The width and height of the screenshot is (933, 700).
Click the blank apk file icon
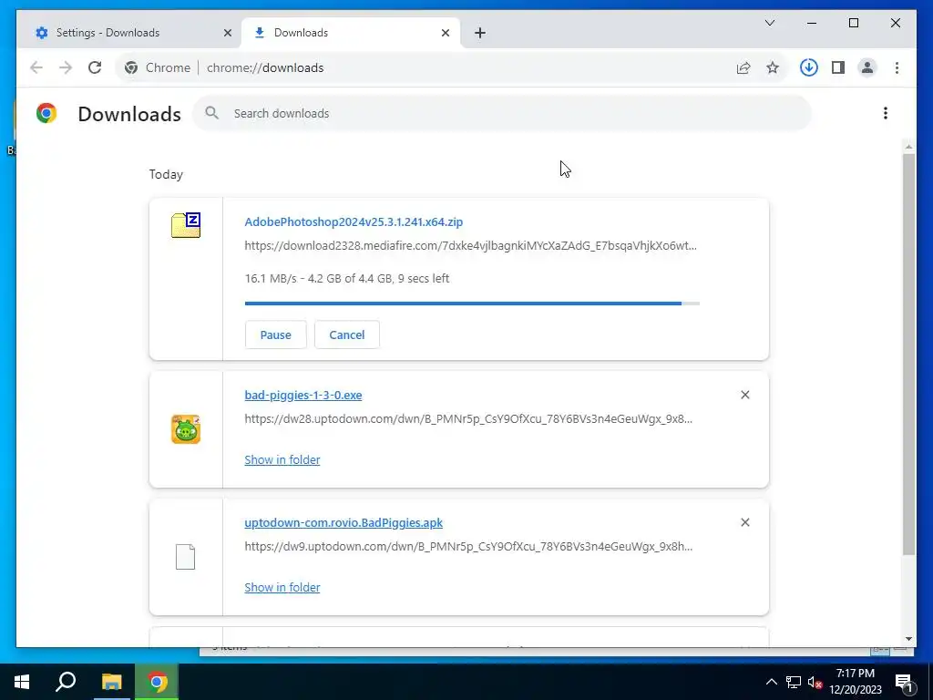tap(185, 557)
